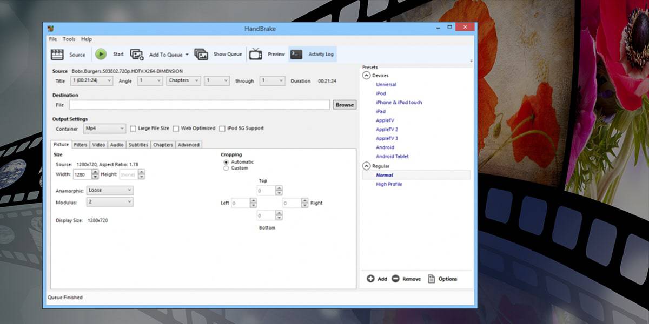This screenshot has height=324, width=649.
Task: Click the Activity Log terminal icon
Action: (296, 54)
